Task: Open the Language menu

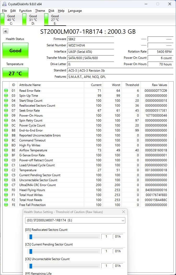Action: pyautogui.click(x=75, y=11)
